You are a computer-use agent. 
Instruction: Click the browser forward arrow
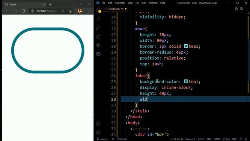(15, 11)
